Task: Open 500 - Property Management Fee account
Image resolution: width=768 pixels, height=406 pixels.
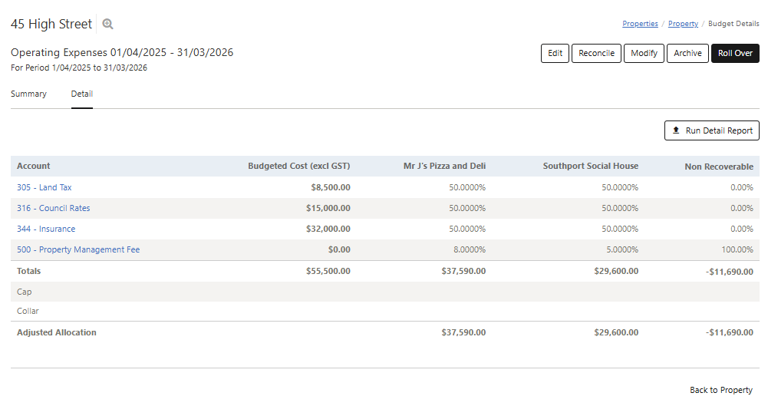Action: coord(78,249)
